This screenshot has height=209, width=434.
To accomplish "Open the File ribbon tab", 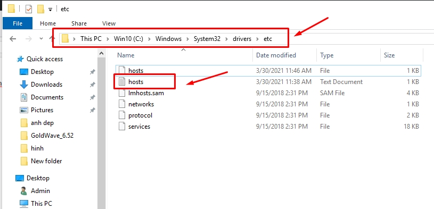I will (x=18, y=23).
